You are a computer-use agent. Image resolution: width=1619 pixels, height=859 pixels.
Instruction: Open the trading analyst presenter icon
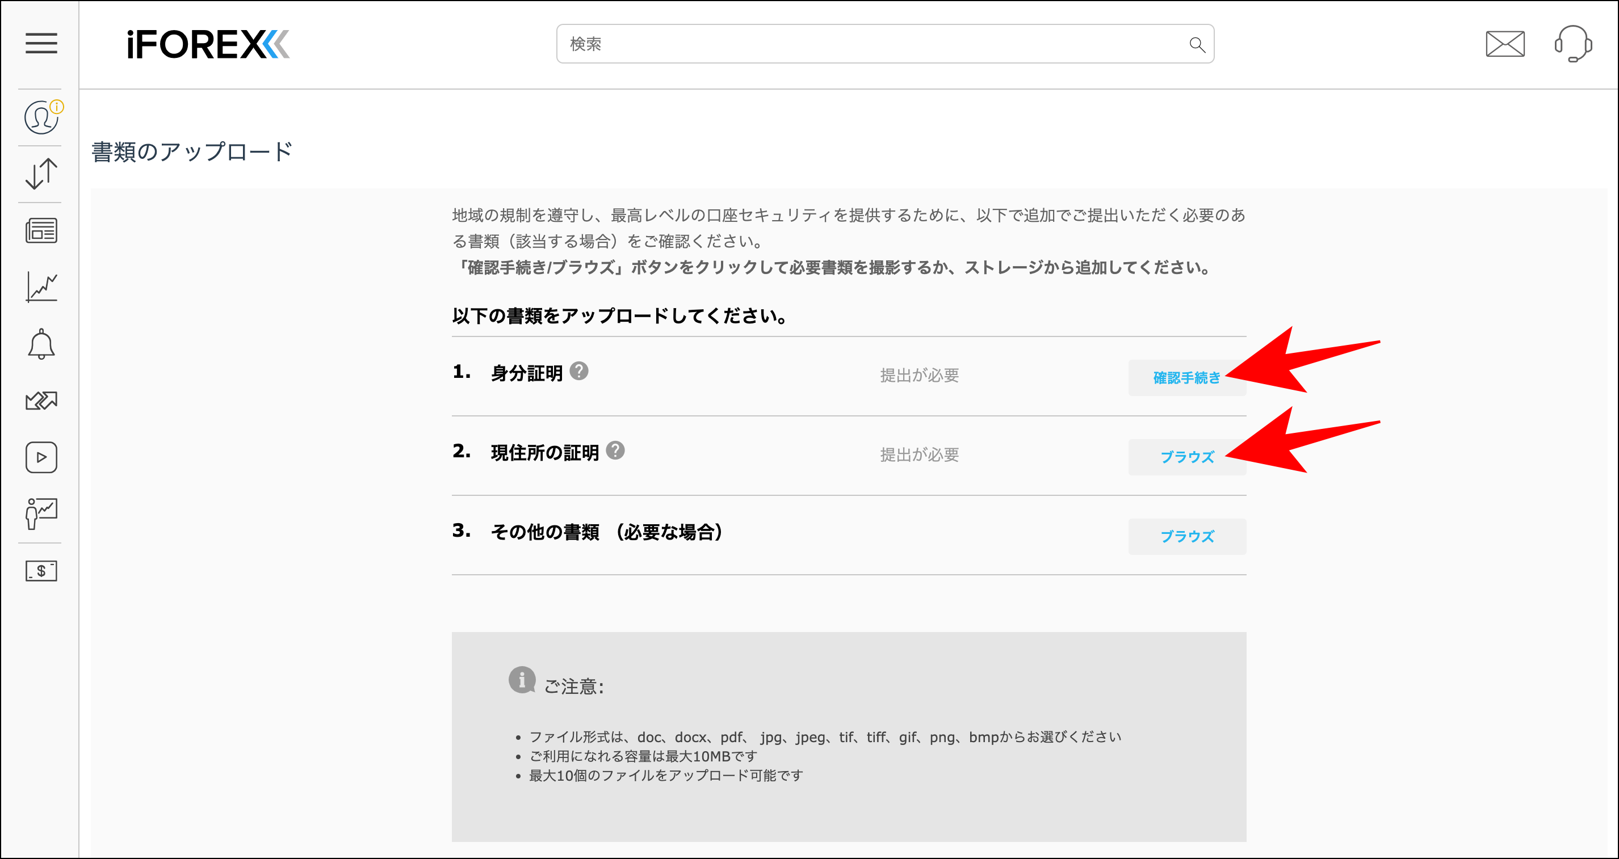coord(40,514)
